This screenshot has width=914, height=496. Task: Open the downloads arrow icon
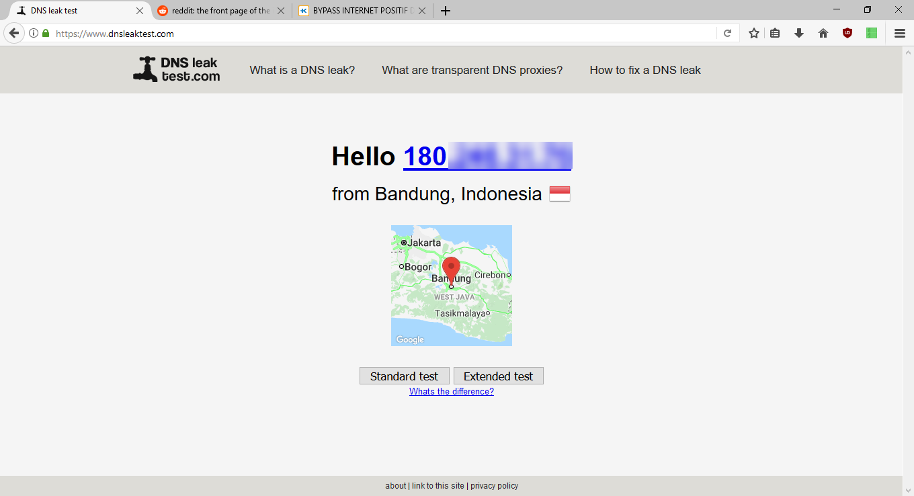(799, 33)
